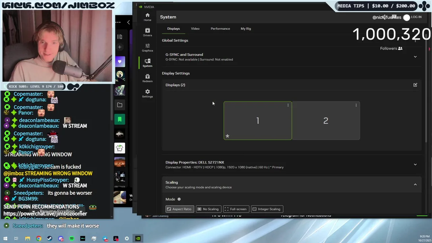This screenshot has height=243, width=432.
Task: Expand G-SYNC and Surround section
Action: 292,57
